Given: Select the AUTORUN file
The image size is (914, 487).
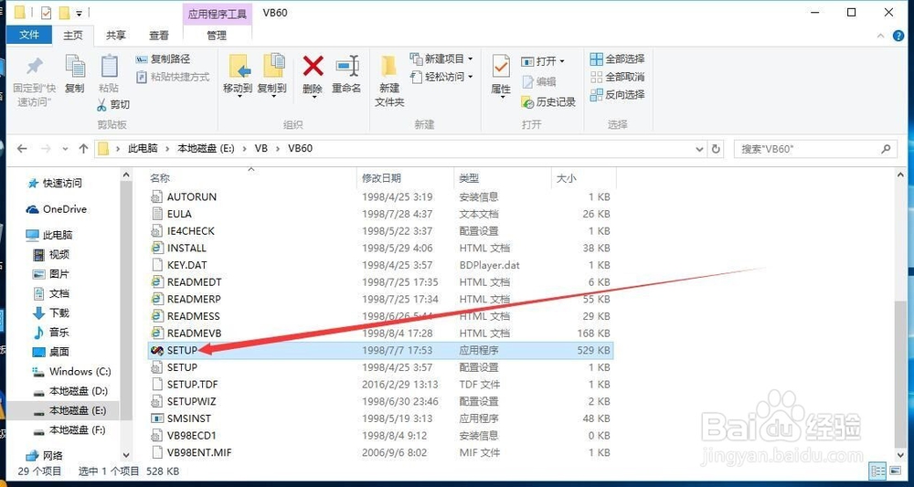Looking at the screenshot, I should click(380, 196).
